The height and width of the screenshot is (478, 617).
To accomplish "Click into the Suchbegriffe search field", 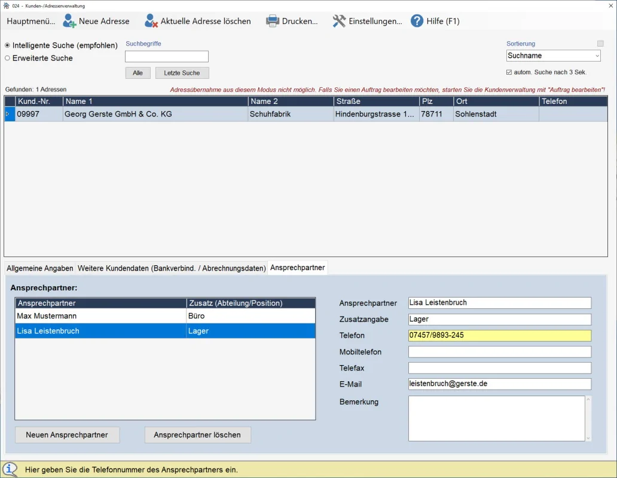I will click(x=167, y=57).
